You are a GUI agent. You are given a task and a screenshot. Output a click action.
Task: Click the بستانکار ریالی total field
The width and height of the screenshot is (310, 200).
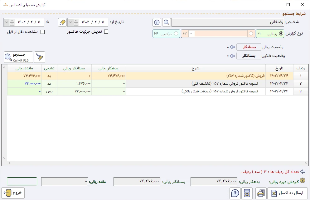point(137,182)
